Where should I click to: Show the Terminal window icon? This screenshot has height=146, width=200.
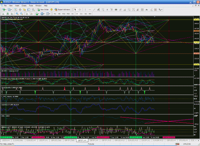point(29,10)
